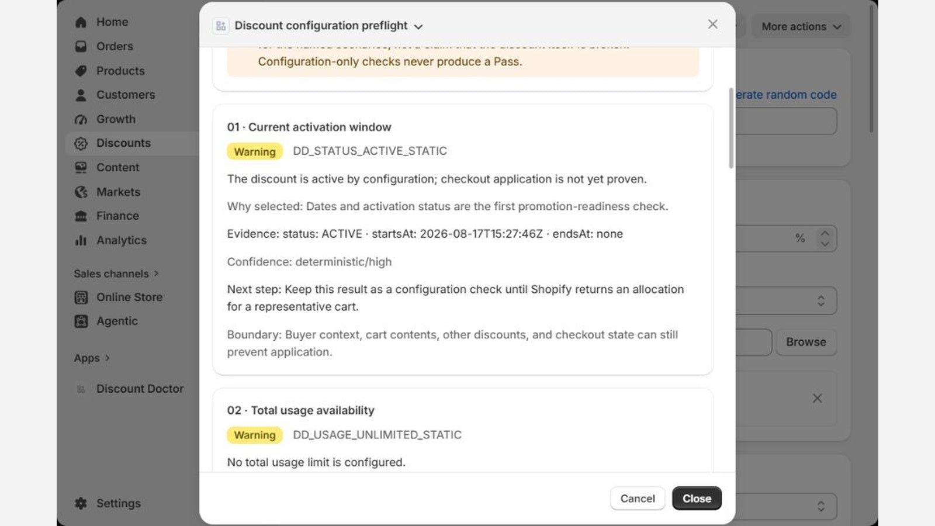
Task: Open the More actions dropdown
Action: 801,26
